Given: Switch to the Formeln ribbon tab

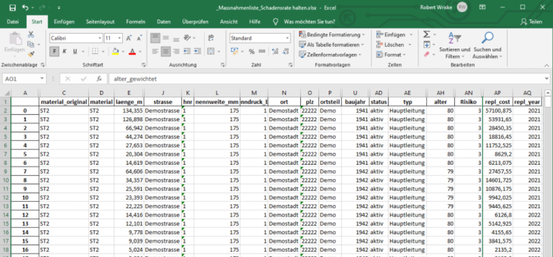Looking at the screenshot, I should point(135,22).
